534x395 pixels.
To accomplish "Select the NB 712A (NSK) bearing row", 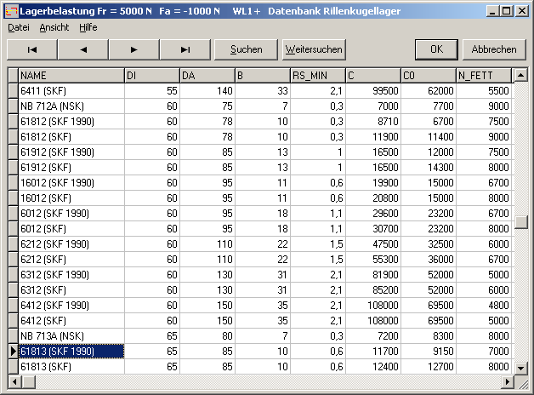I will click(71, 106).
